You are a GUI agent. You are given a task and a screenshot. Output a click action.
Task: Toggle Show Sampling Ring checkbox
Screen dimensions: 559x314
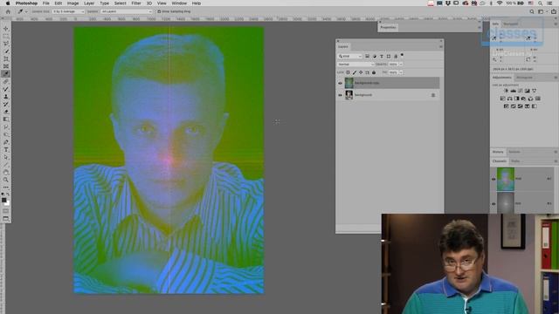point(159,11)
